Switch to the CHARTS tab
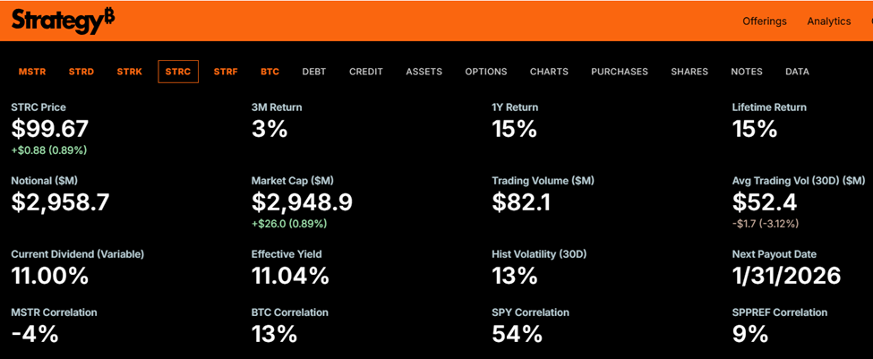873x359 pixels. coord(549,72)
